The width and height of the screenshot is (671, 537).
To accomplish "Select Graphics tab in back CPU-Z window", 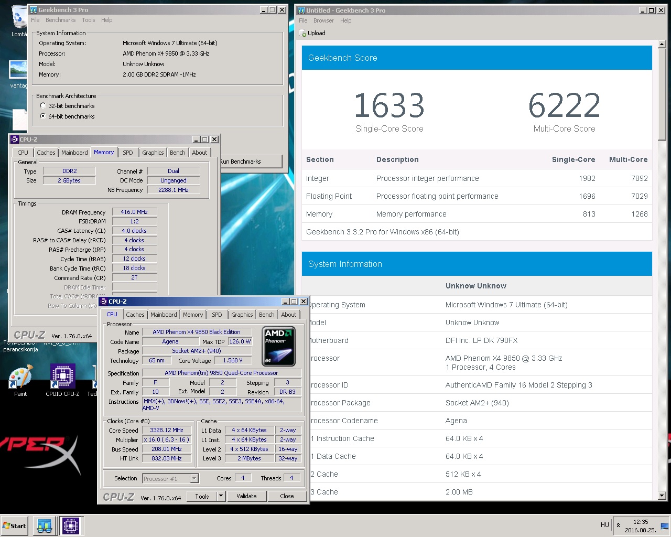I will 153,153.
